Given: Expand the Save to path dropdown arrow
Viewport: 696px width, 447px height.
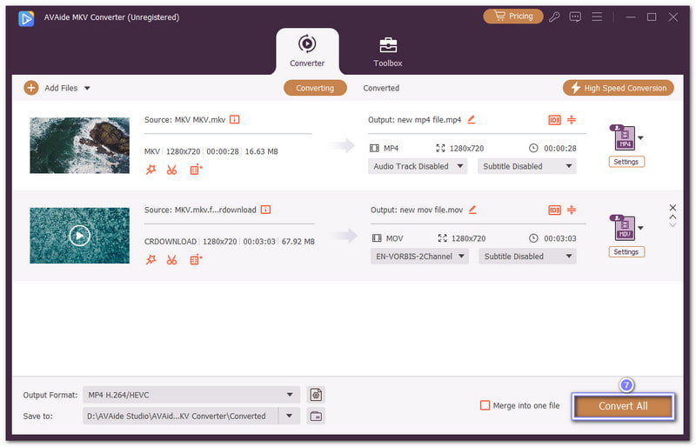Looking at the screenshot, I should pos(290,416).
